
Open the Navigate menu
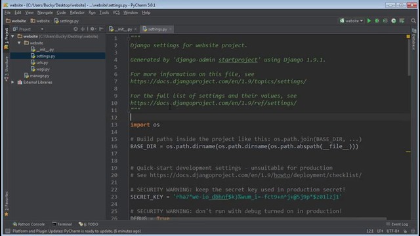(45, 12)
